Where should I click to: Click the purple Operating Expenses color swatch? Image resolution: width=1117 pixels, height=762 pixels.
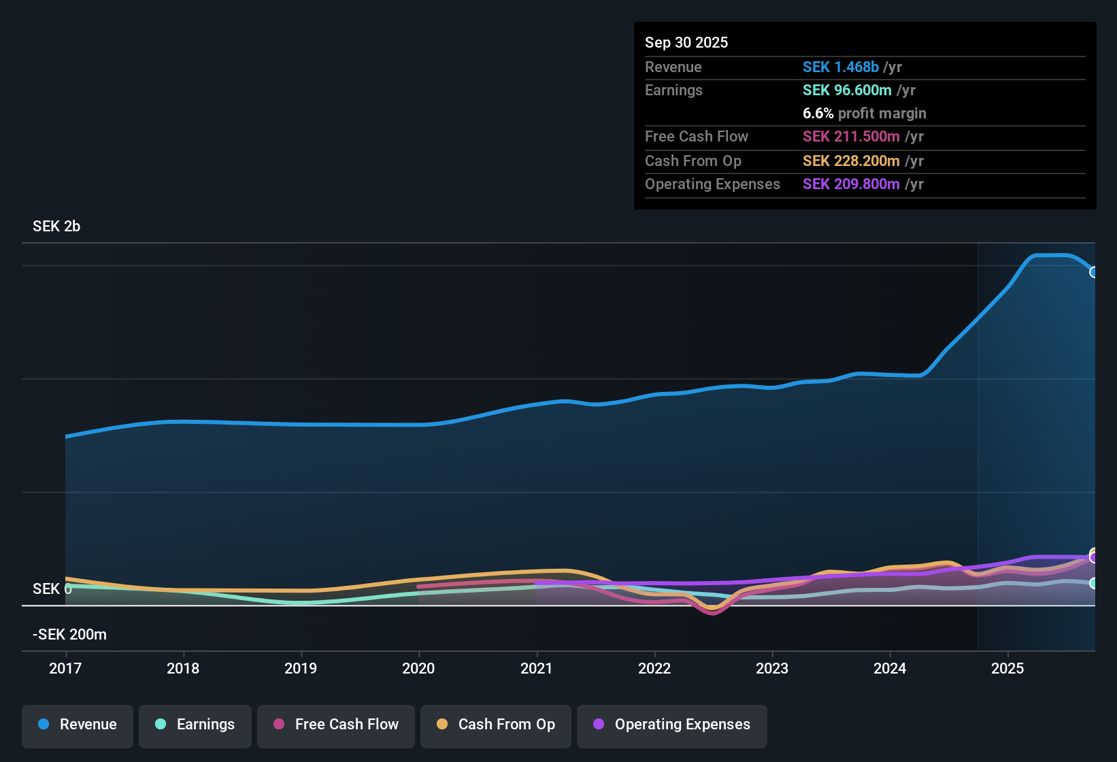(x=598, y=725)
